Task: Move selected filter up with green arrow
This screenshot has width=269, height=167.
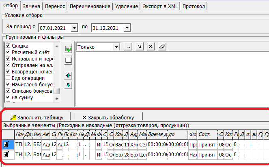Action: pyautogui.click(x=69, y=75)
